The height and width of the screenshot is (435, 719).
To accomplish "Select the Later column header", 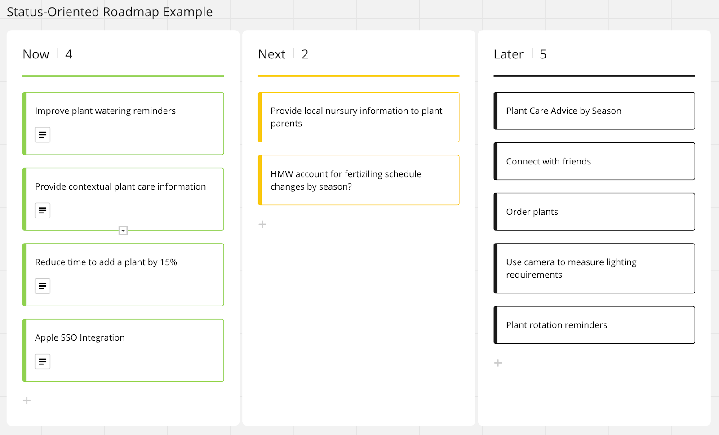I will pyautogui.click(x=508, y=54).
